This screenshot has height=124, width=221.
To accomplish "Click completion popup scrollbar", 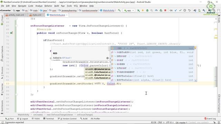I will pyautogui.click(x=196, y=64).
